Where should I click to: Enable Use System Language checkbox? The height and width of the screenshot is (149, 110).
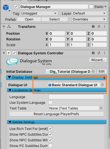point(50,102)
